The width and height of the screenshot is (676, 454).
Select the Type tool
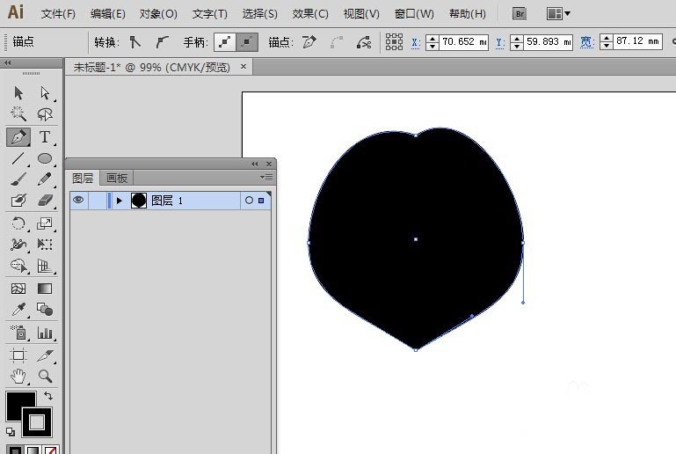(x=45, y=137)
